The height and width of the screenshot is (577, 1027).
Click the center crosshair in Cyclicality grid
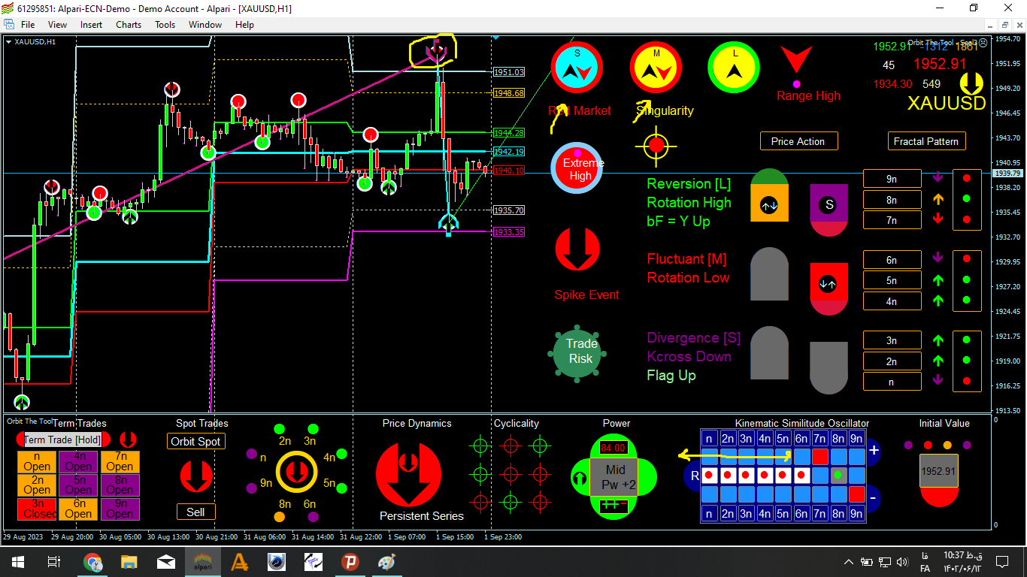(510, 474)
